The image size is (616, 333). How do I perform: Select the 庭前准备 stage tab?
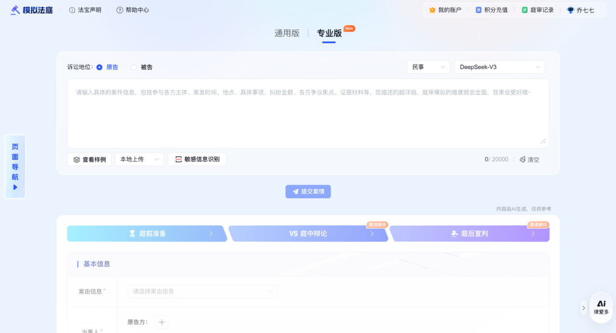click(x=147, y=233)
